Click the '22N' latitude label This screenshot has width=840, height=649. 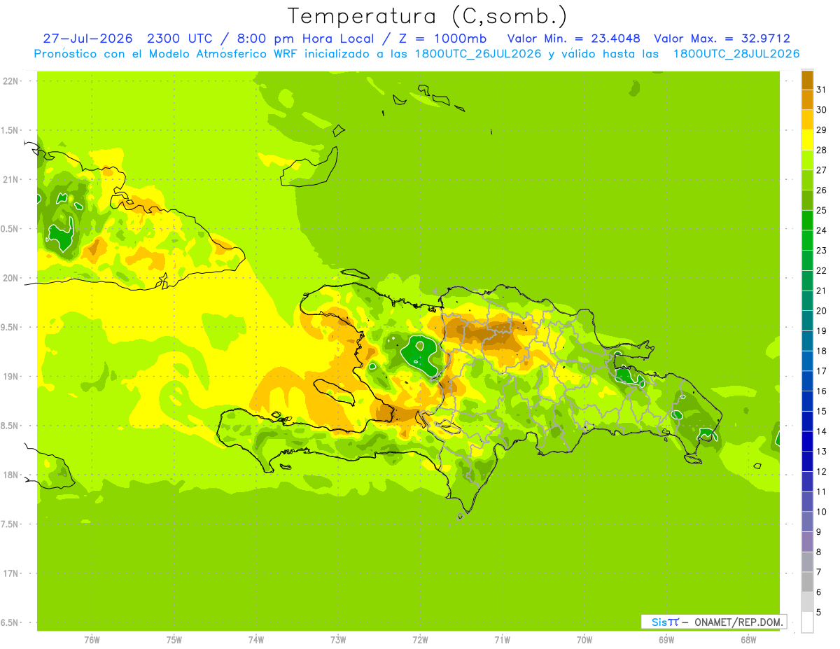[12, 81]
